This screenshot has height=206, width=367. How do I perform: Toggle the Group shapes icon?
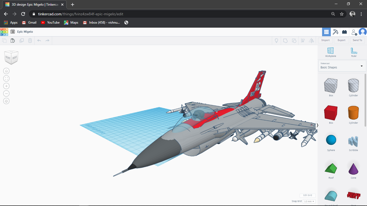pyautogui.click(x=285, y=41)
